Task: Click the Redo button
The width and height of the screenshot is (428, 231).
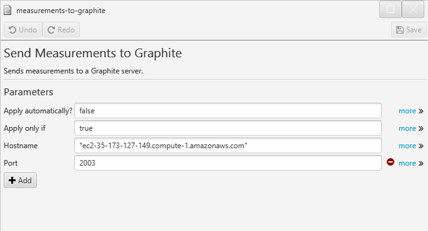Action: [61, 30]
